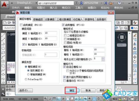Screen dimensions: 139x101
Task: Click the Move tool in the modify toolbar
Action: 135,57
